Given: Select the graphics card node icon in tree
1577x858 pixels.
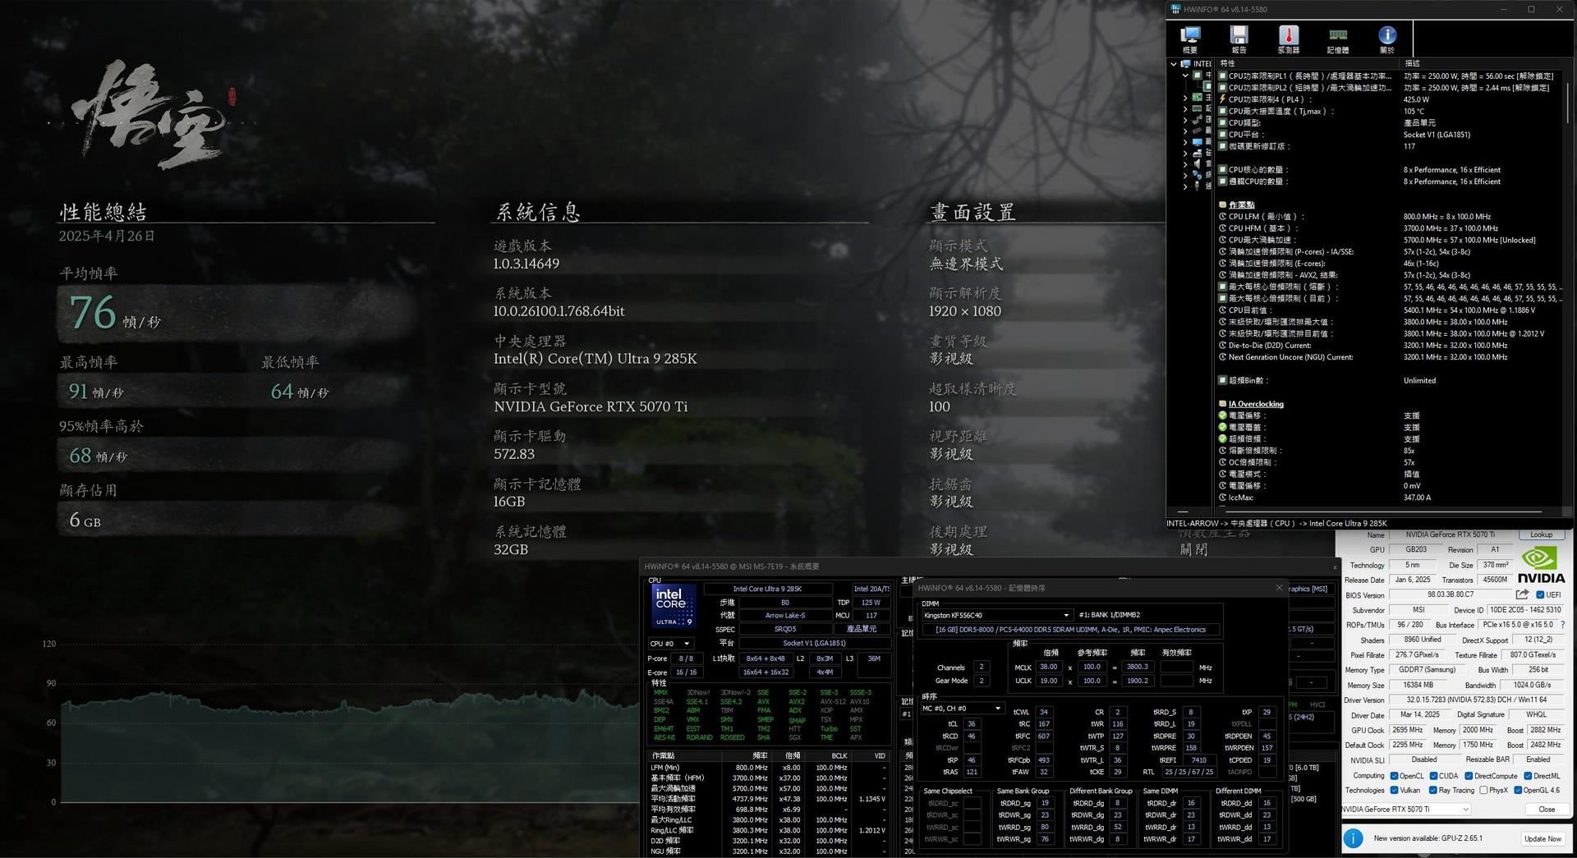Looking at the screenshot, I should 1198,131.
